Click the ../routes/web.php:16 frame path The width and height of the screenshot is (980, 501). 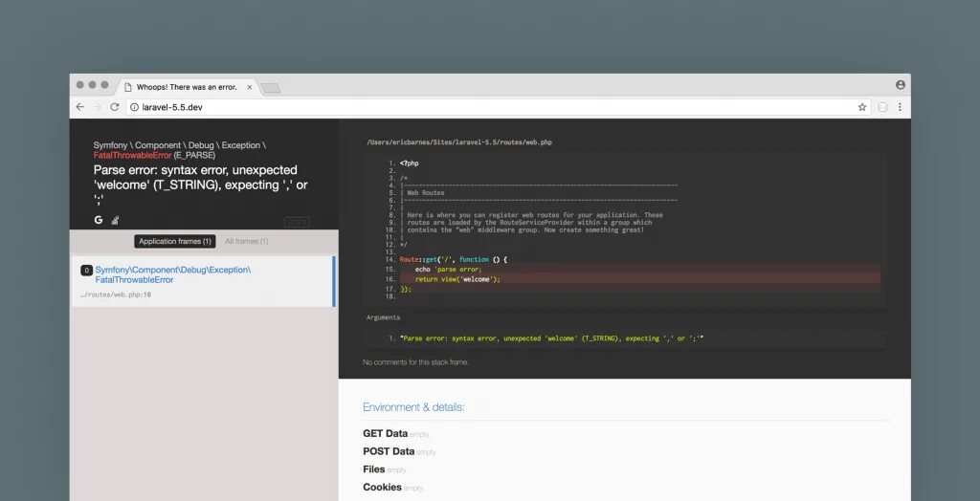pos(116,294)
